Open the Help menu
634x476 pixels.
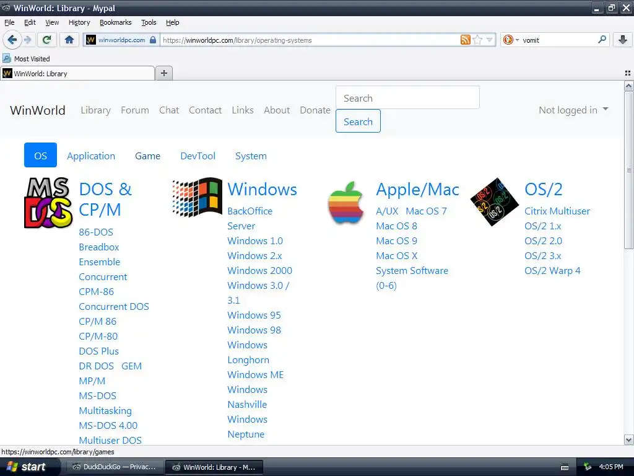coord(173,22)
